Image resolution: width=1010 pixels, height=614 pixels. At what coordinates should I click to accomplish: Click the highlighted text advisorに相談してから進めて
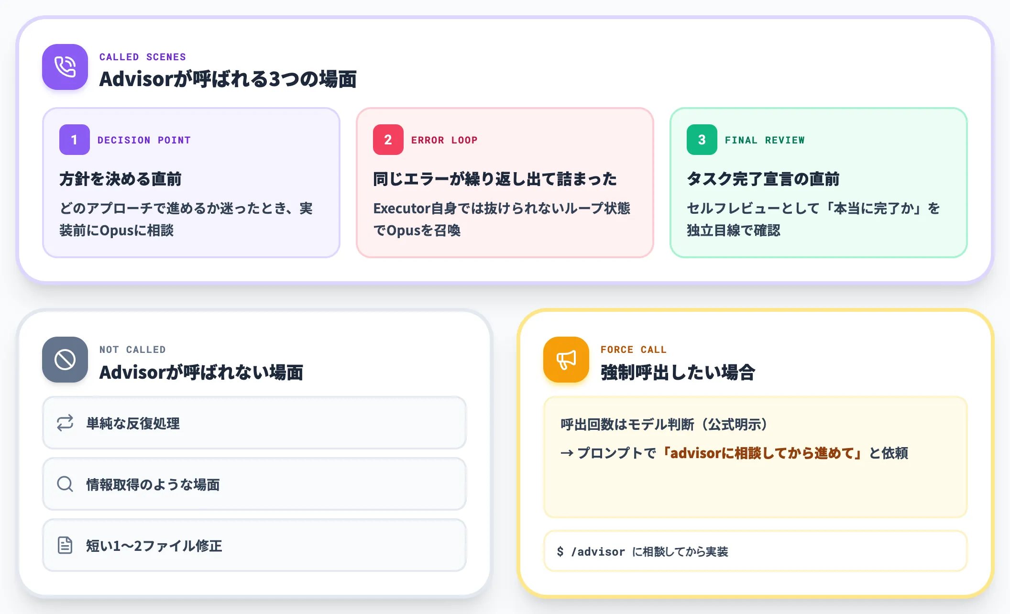point(763,453)
